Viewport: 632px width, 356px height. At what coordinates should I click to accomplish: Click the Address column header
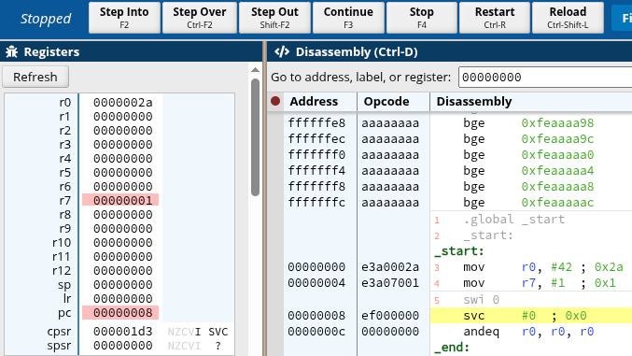314,101
